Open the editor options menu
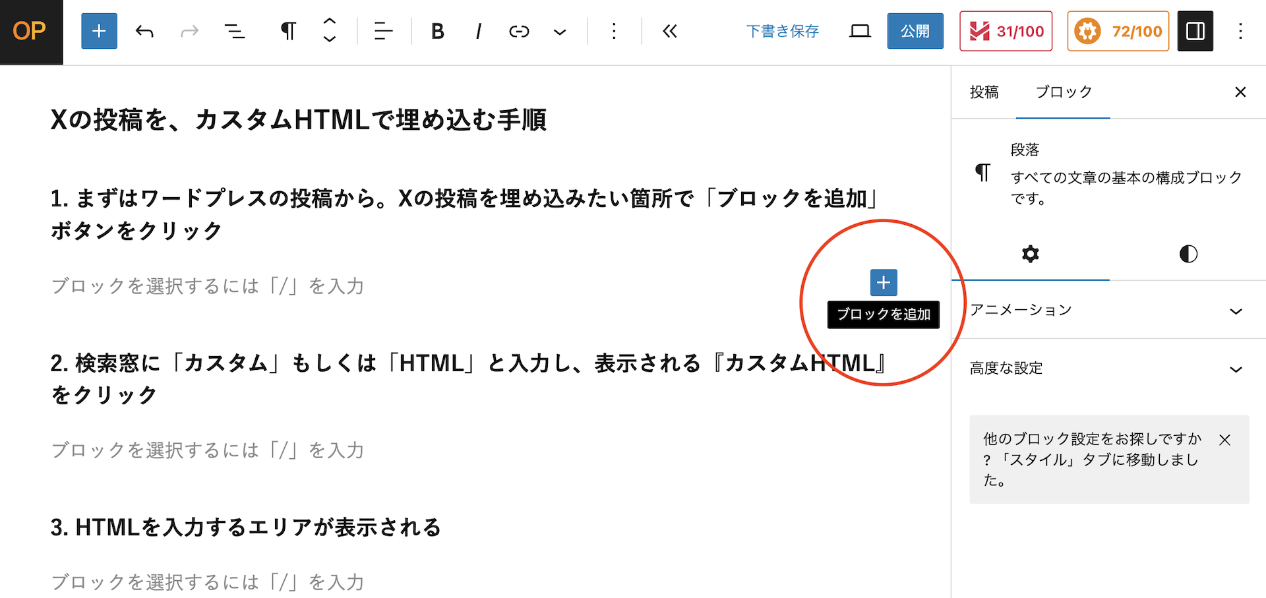This screenshot has height=598, width=1266. coord(1240,31)
